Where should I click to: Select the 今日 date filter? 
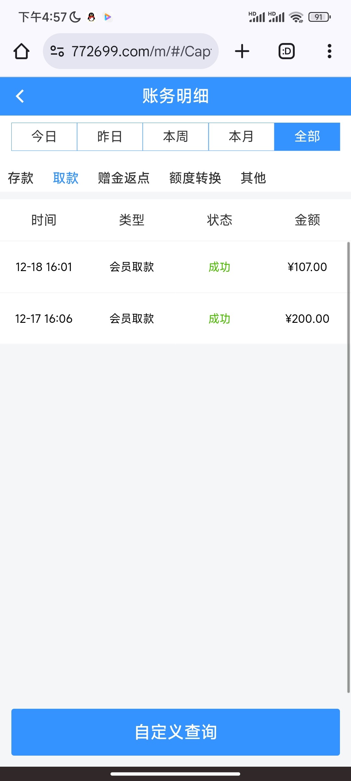coord(44,137)
